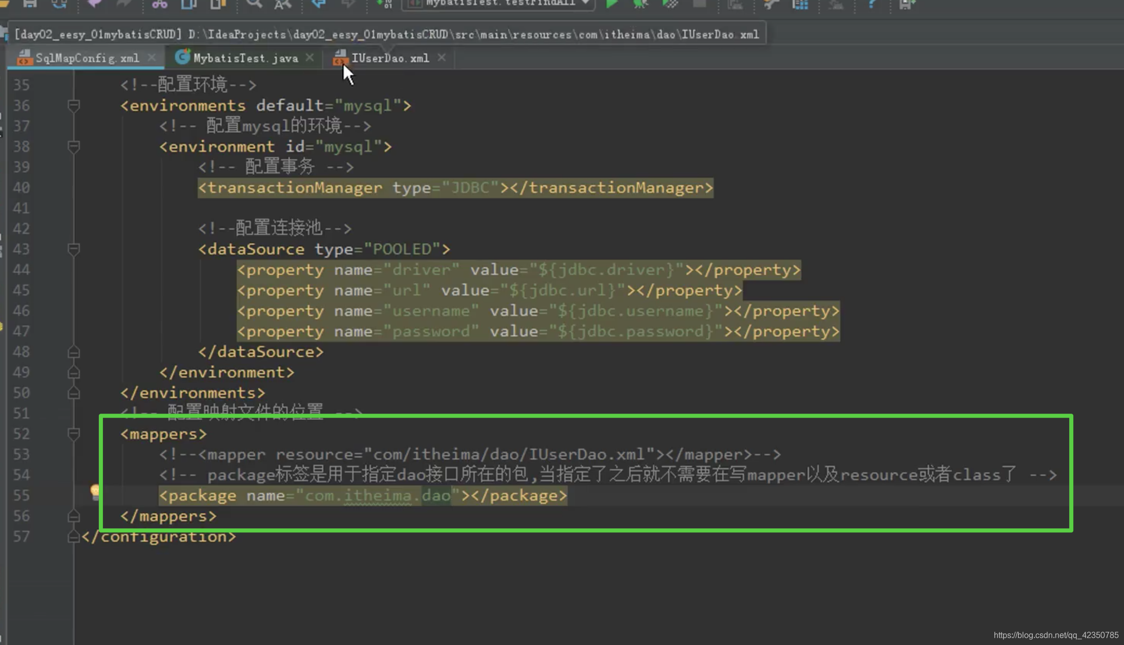
Task: Click the Copy icon in toolbar
Action: click(x=189, y=4)
